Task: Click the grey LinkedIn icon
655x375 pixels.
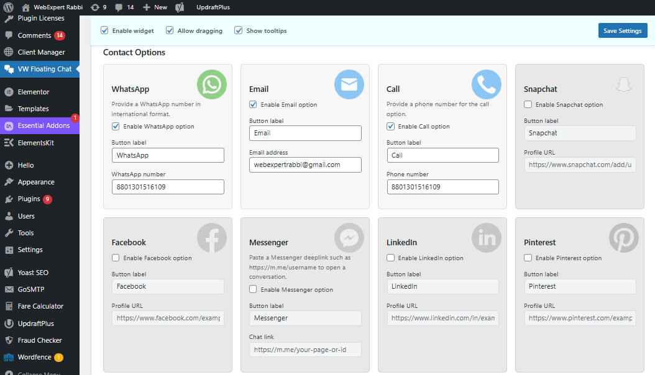Action: tap(486, 238)
